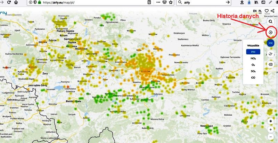Viewport: 278px width, 143px height.
Task: Select PM in the pollutant list
Action: point(253,52)
